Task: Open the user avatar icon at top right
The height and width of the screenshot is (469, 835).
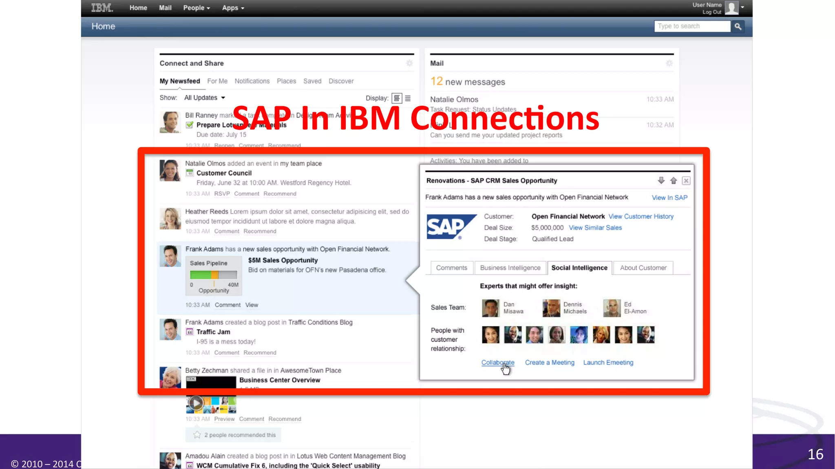Action: 731,8
